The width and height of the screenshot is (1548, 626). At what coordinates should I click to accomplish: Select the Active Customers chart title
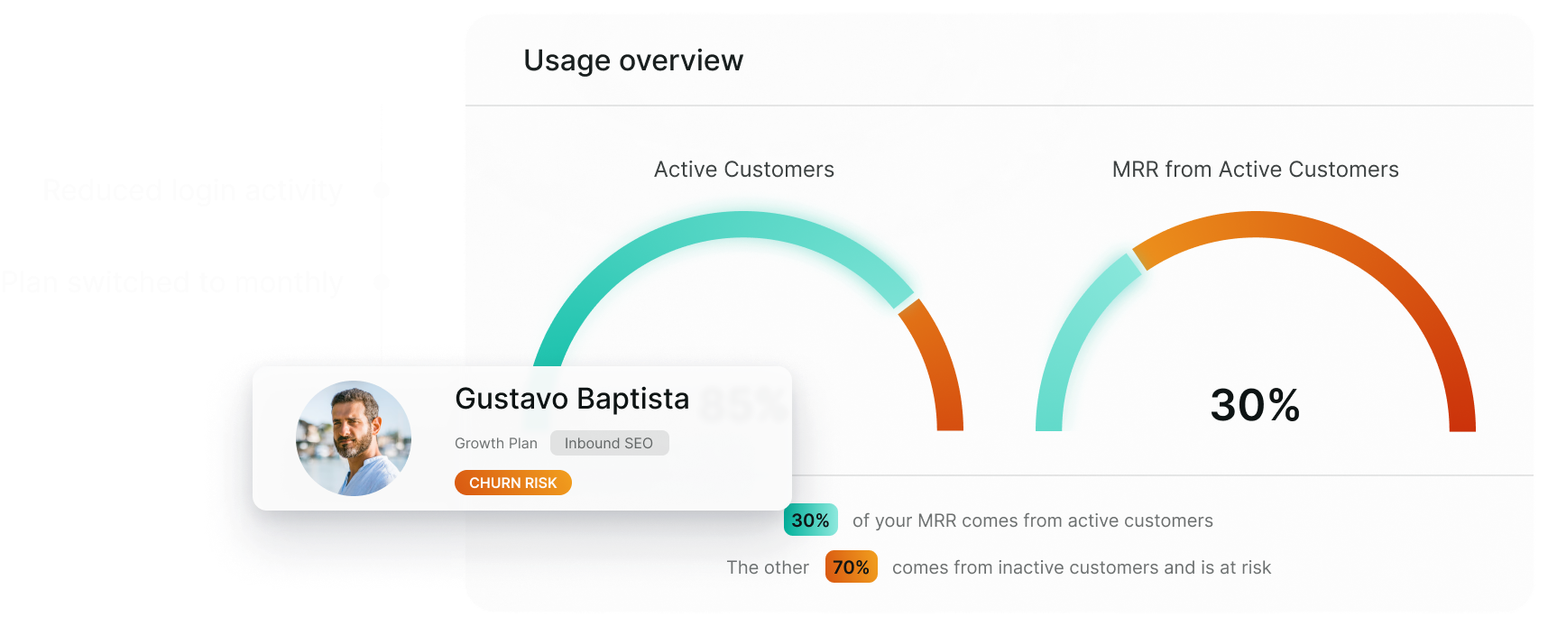tap(743, 170)
